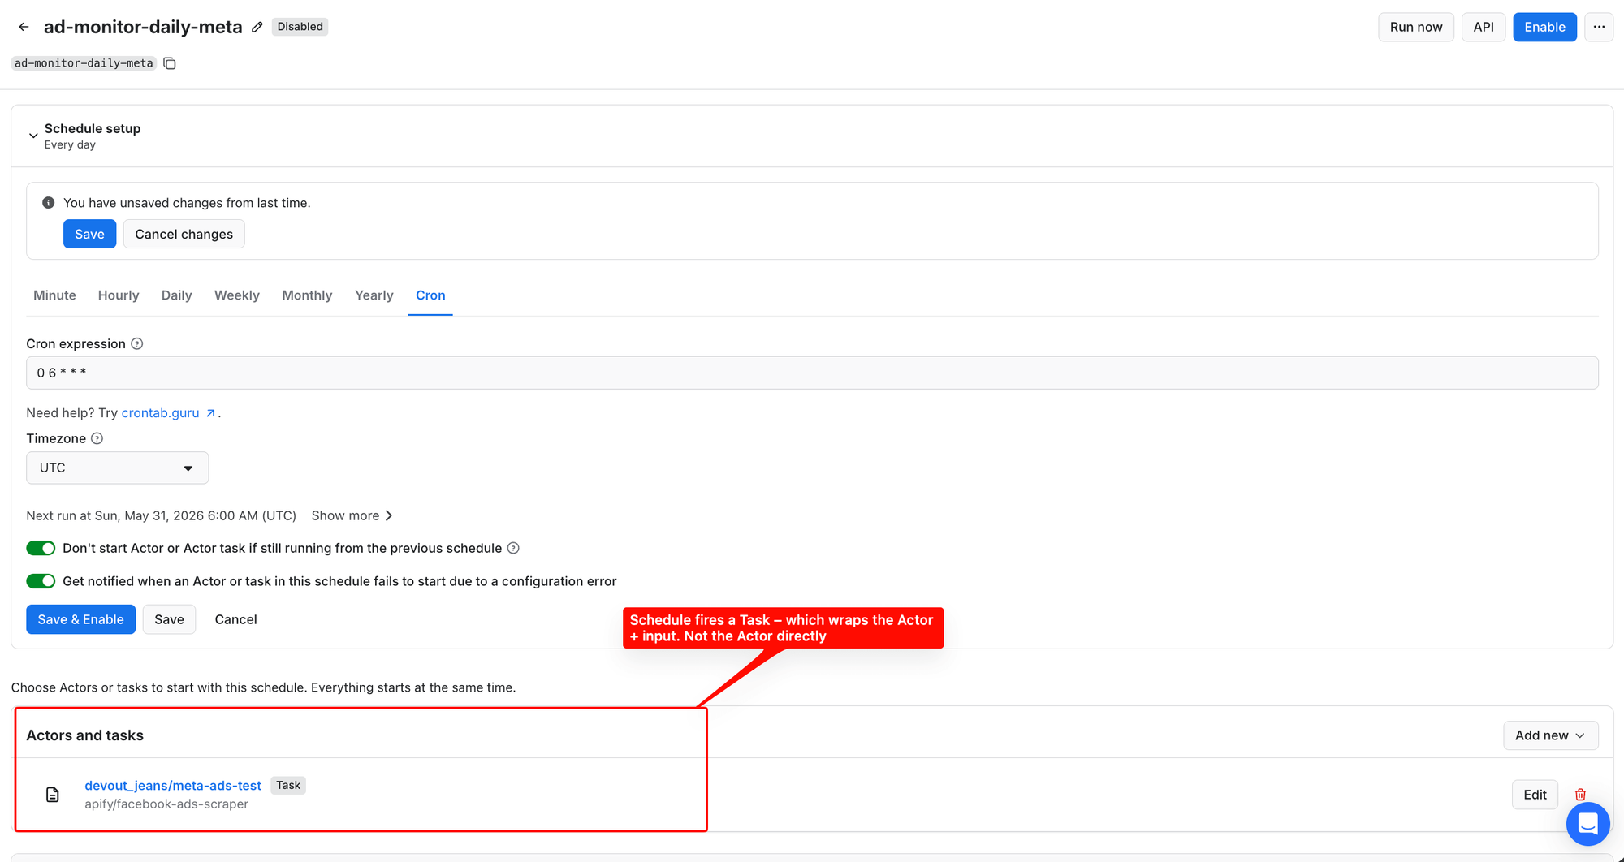Switch to the Minute tab
Viewport: 1624px width, 862px height.
[x=54, y=295]
